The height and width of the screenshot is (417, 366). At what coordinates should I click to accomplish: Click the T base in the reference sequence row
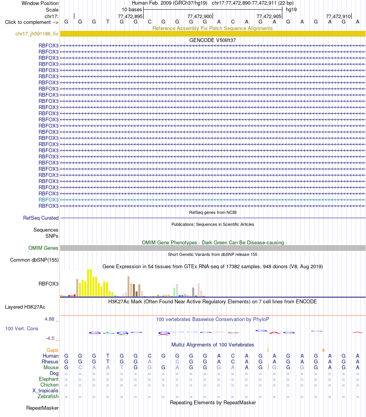[107, 22]
